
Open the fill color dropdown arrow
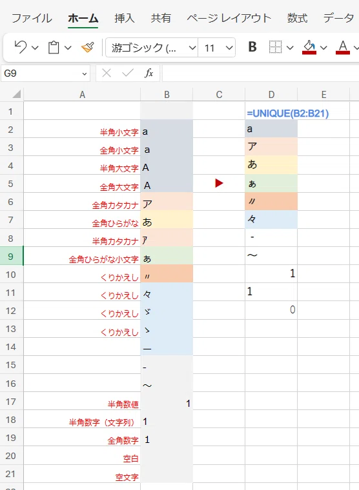click(323, 48)
